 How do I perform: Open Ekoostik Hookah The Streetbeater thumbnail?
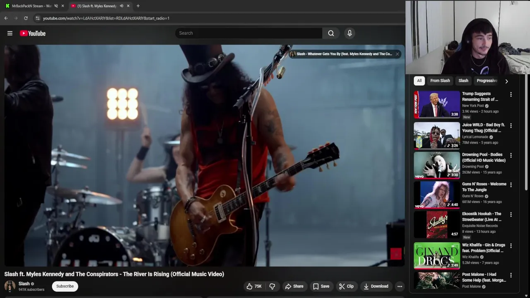(437, 224)
